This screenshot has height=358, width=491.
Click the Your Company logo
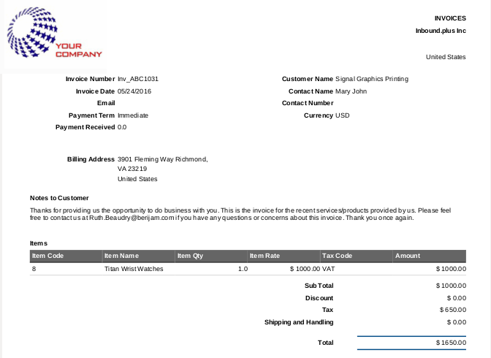[55, 37]
